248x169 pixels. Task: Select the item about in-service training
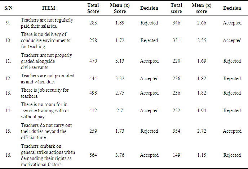45,110
